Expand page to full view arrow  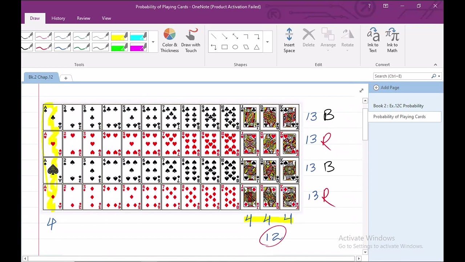click(361, 91)
